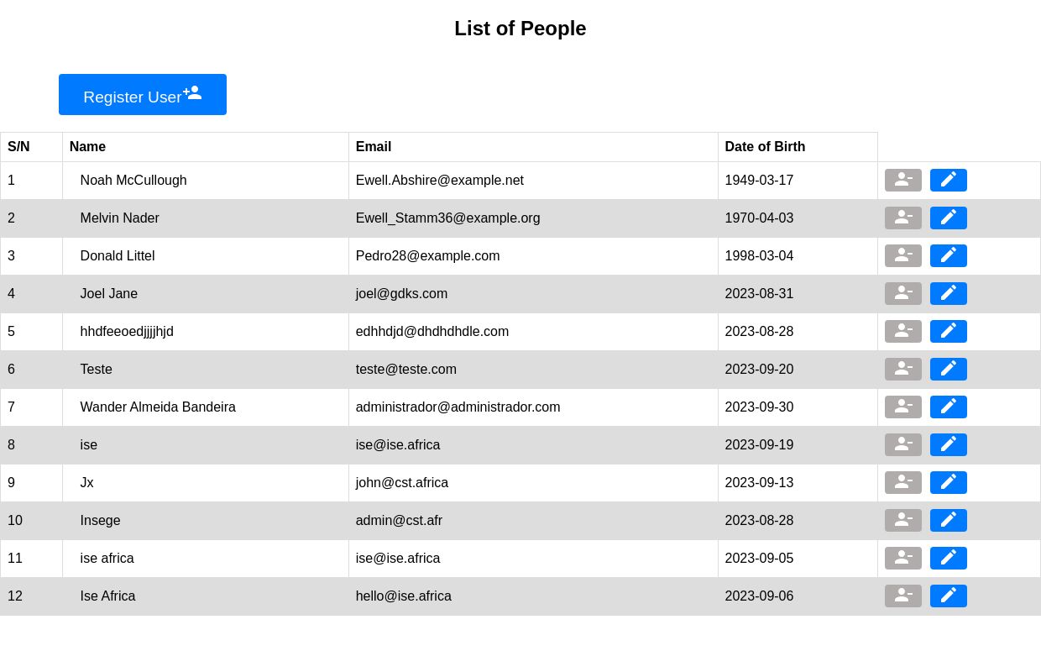Click birth date 1970-04-03
This screenshot has width=1041, height=672.
coord(759,218)
